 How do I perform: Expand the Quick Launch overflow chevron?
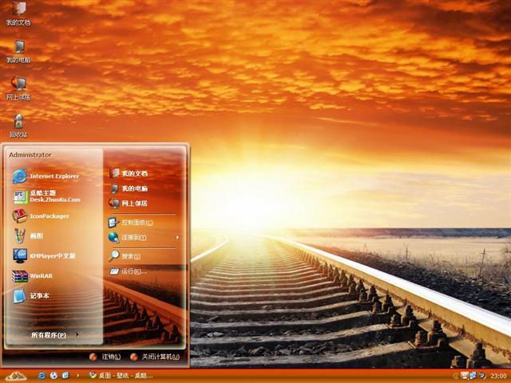(x=77, y=376)
